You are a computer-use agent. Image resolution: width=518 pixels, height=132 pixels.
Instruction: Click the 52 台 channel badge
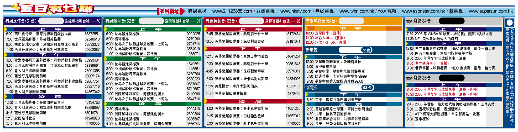(x=367, y=88)
